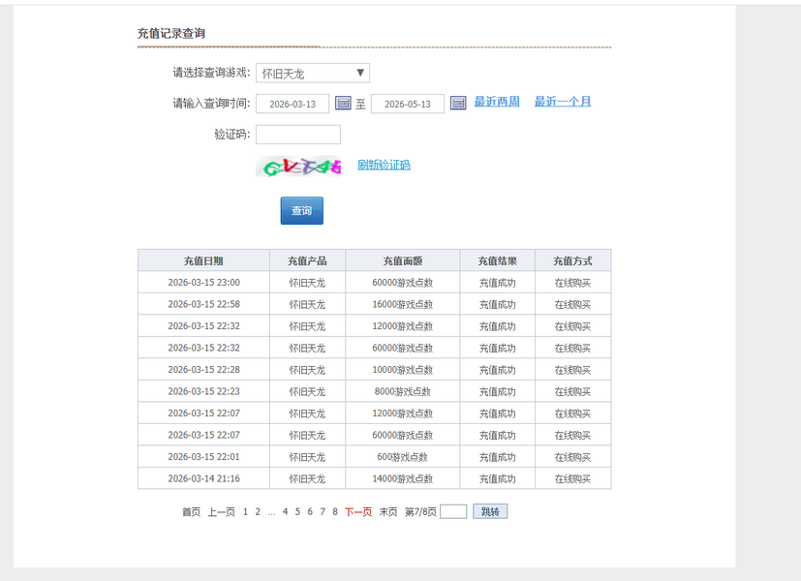Click the 充值结果 column header
The image size is (801, 581).
(497, 260)
